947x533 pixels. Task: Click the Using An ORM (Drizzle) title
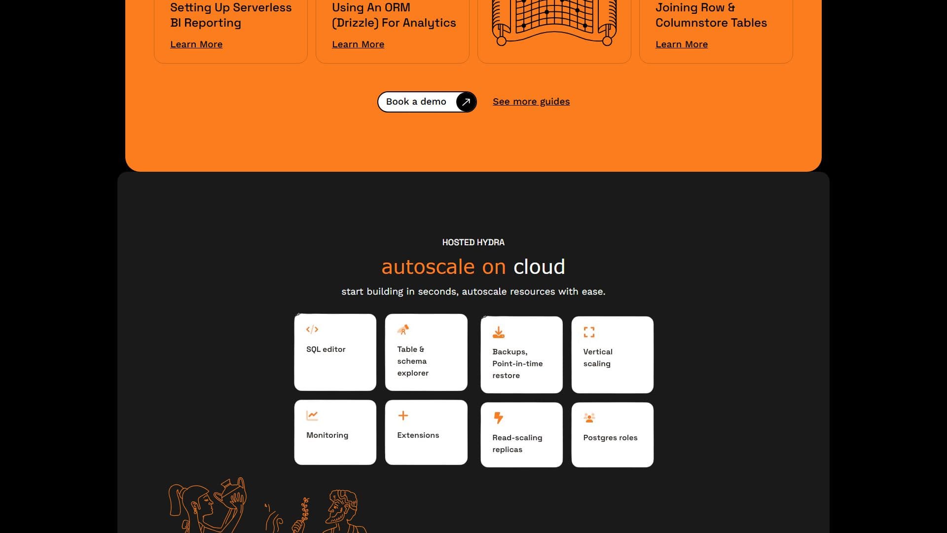coord(394,15)
